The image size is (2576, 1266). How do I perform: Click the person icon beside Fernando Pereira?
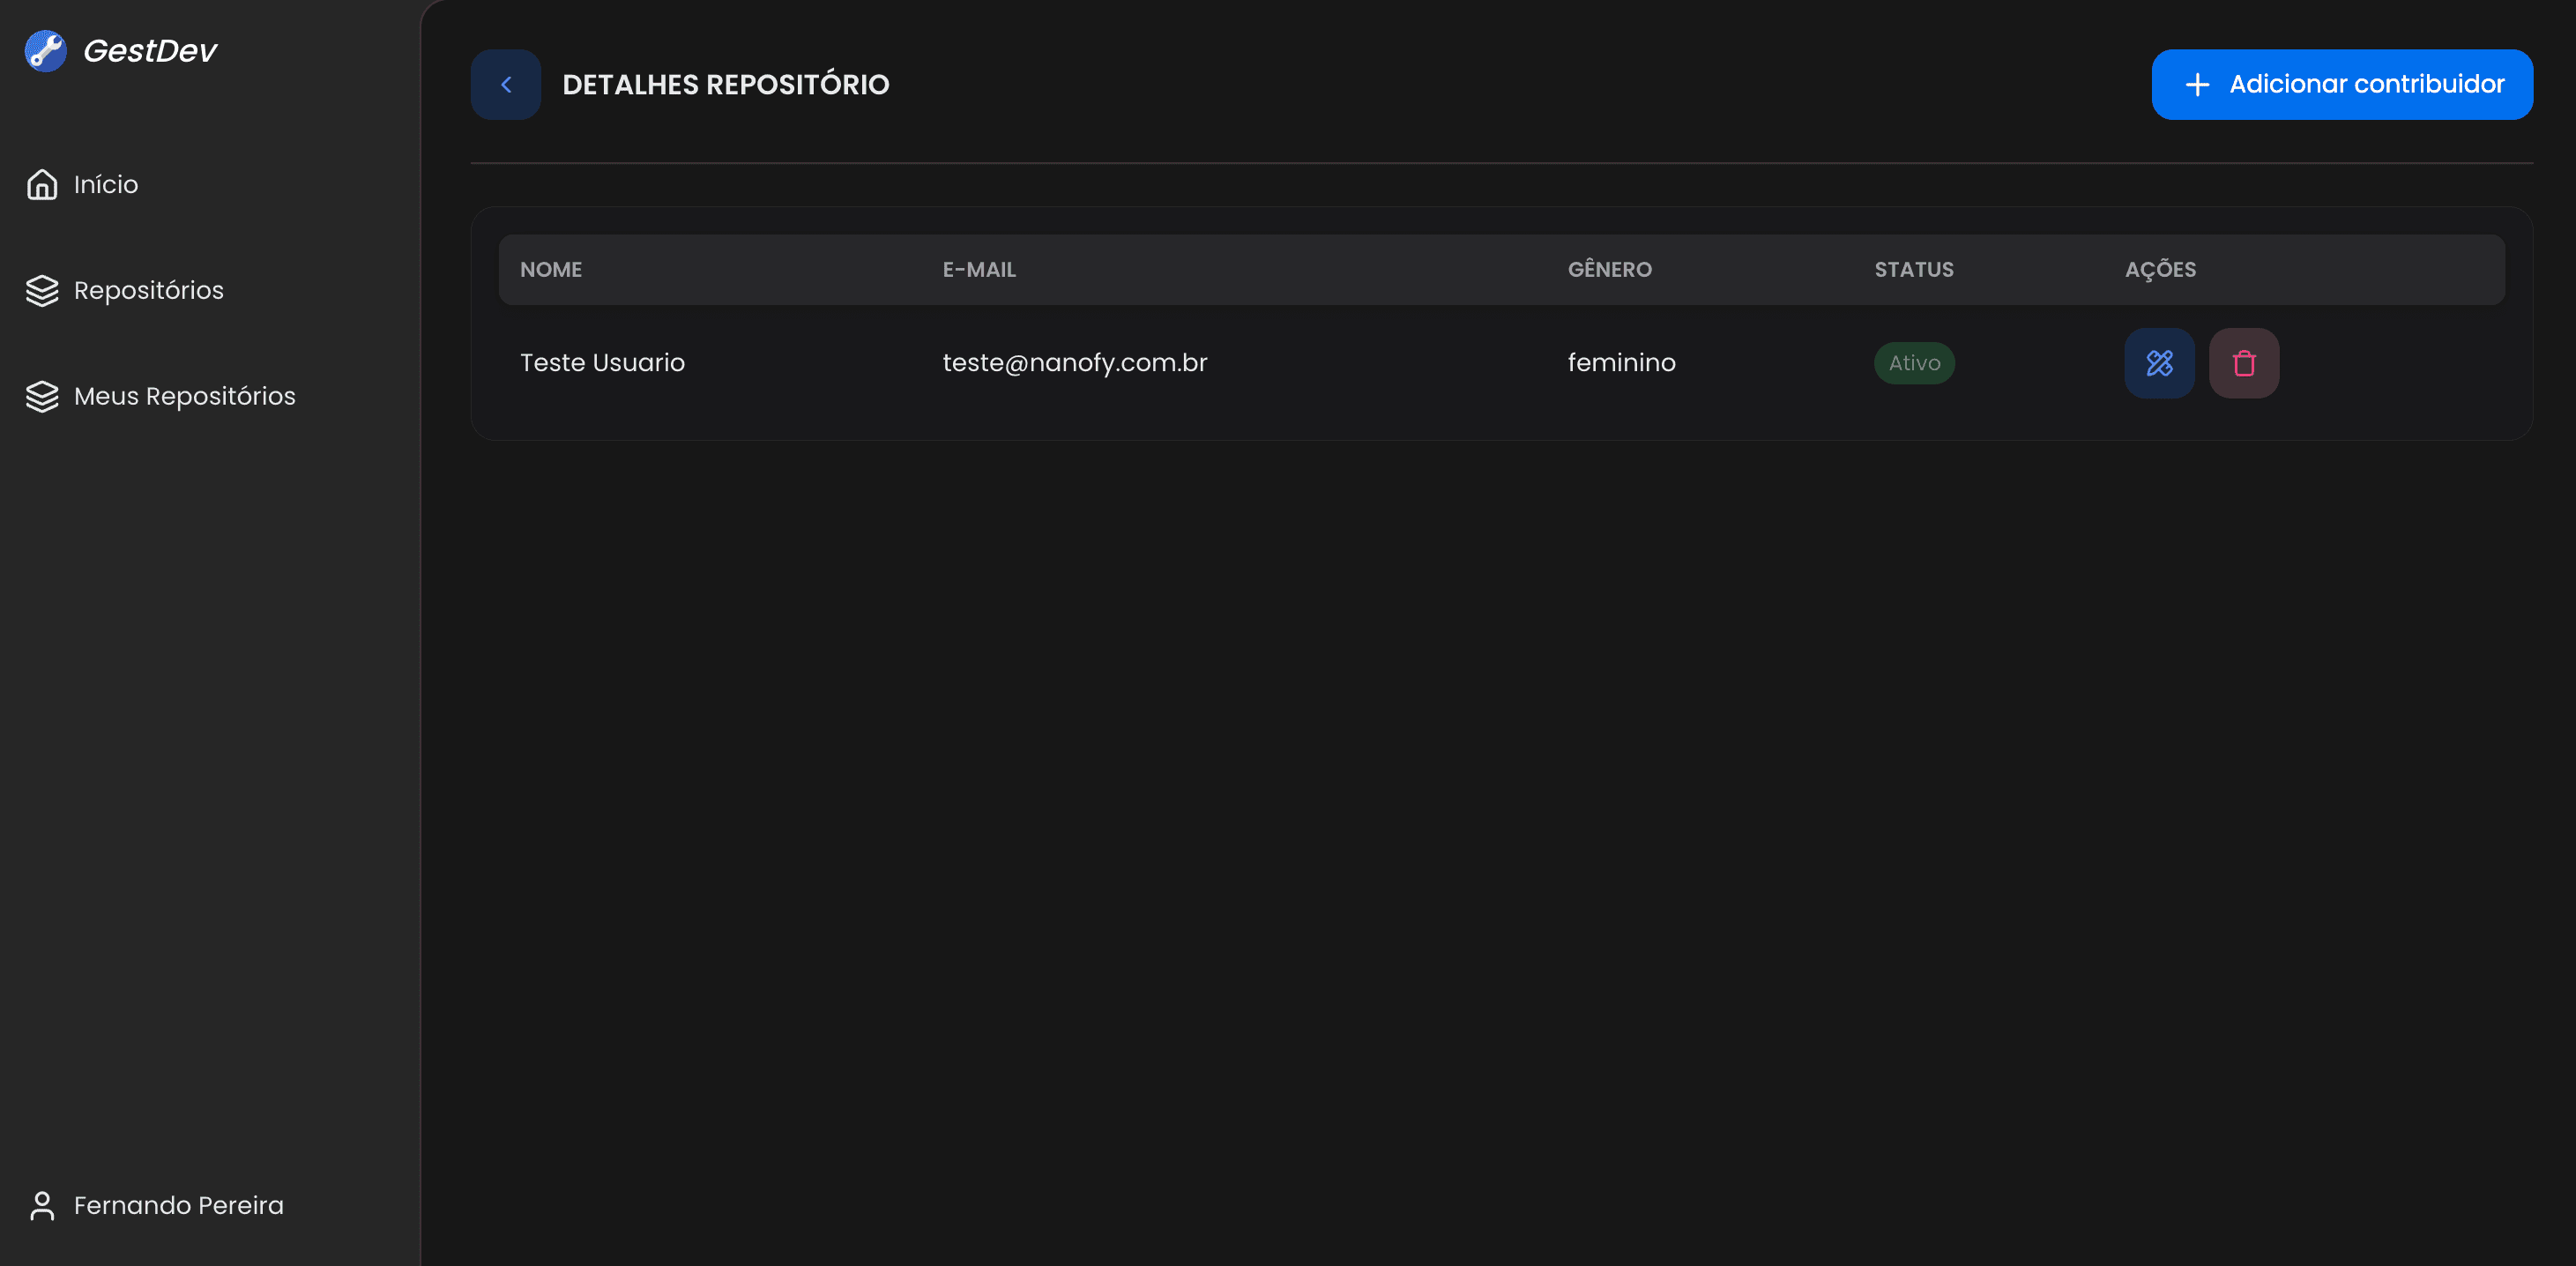[x=42, y=1205]
